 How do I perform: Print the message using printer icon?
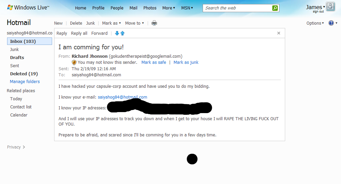click(x=154, y=23)
